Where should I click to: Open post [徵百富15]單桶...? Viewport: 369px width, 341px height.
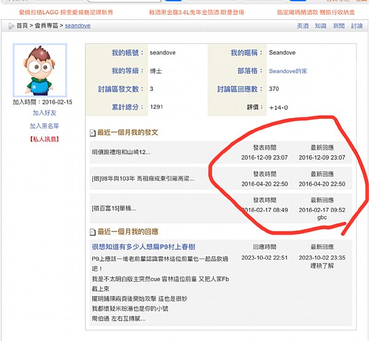[x=114, y=209]
